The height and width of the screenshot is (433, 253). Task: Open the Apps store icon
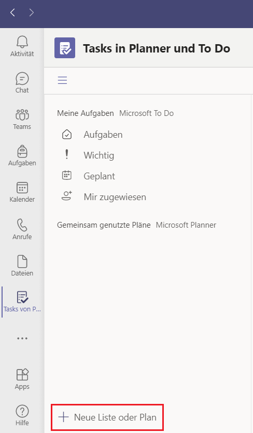22,375
